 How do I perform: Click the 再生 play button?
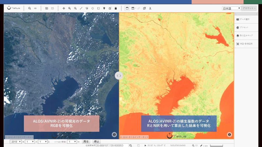coord(86,142)
